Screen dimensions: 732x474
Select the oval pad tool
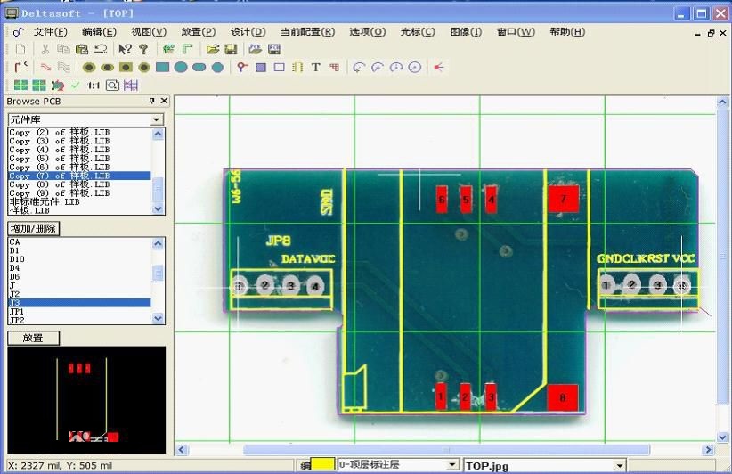coord(108,67)
